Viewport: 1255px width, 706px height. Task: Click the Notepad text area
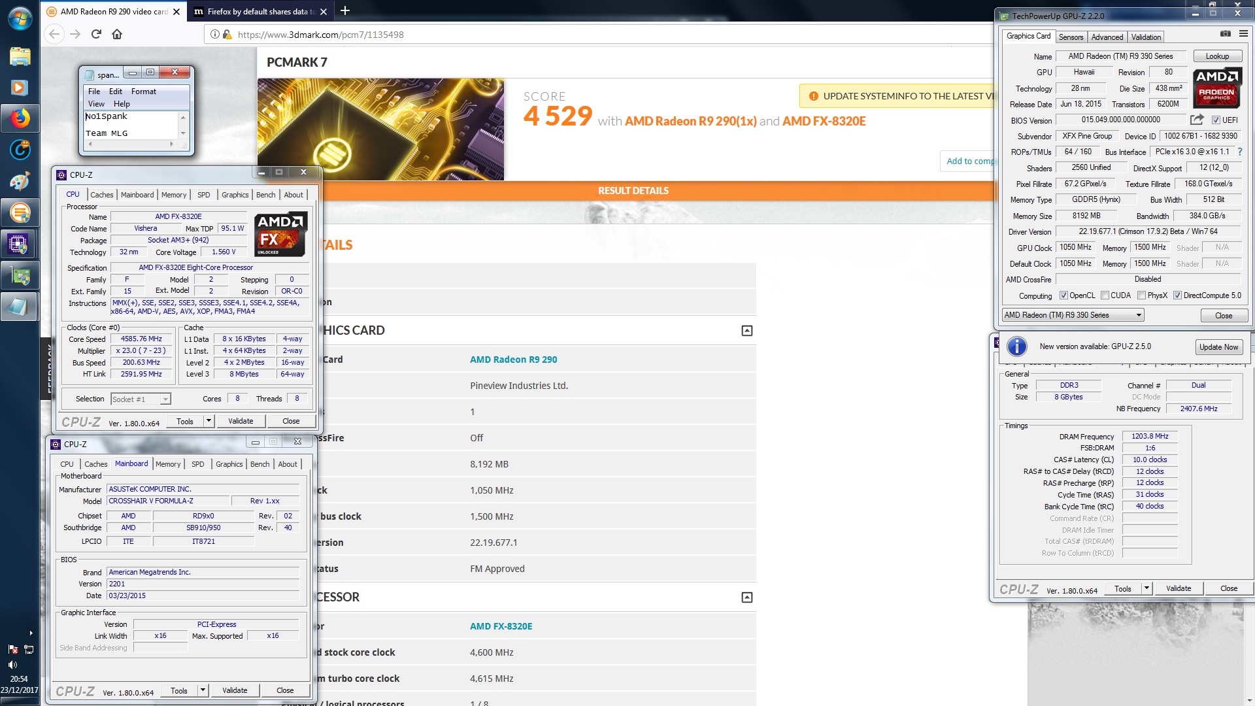131,125
